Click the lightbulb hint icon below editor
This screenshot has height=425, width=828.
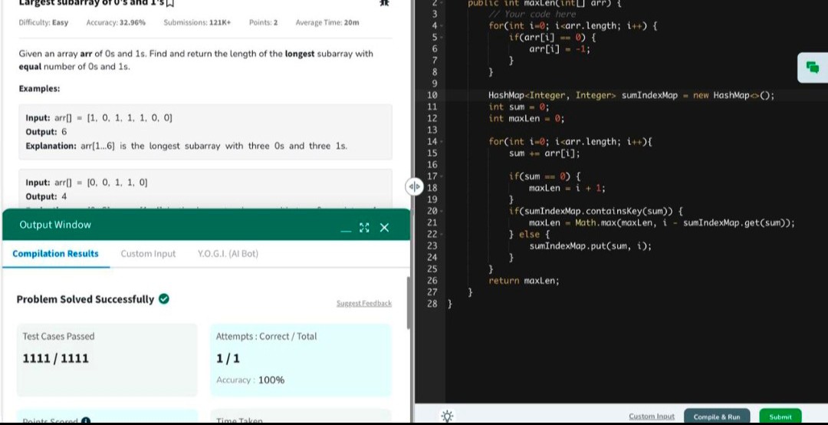pyautogui.click(x=447, y=416)
